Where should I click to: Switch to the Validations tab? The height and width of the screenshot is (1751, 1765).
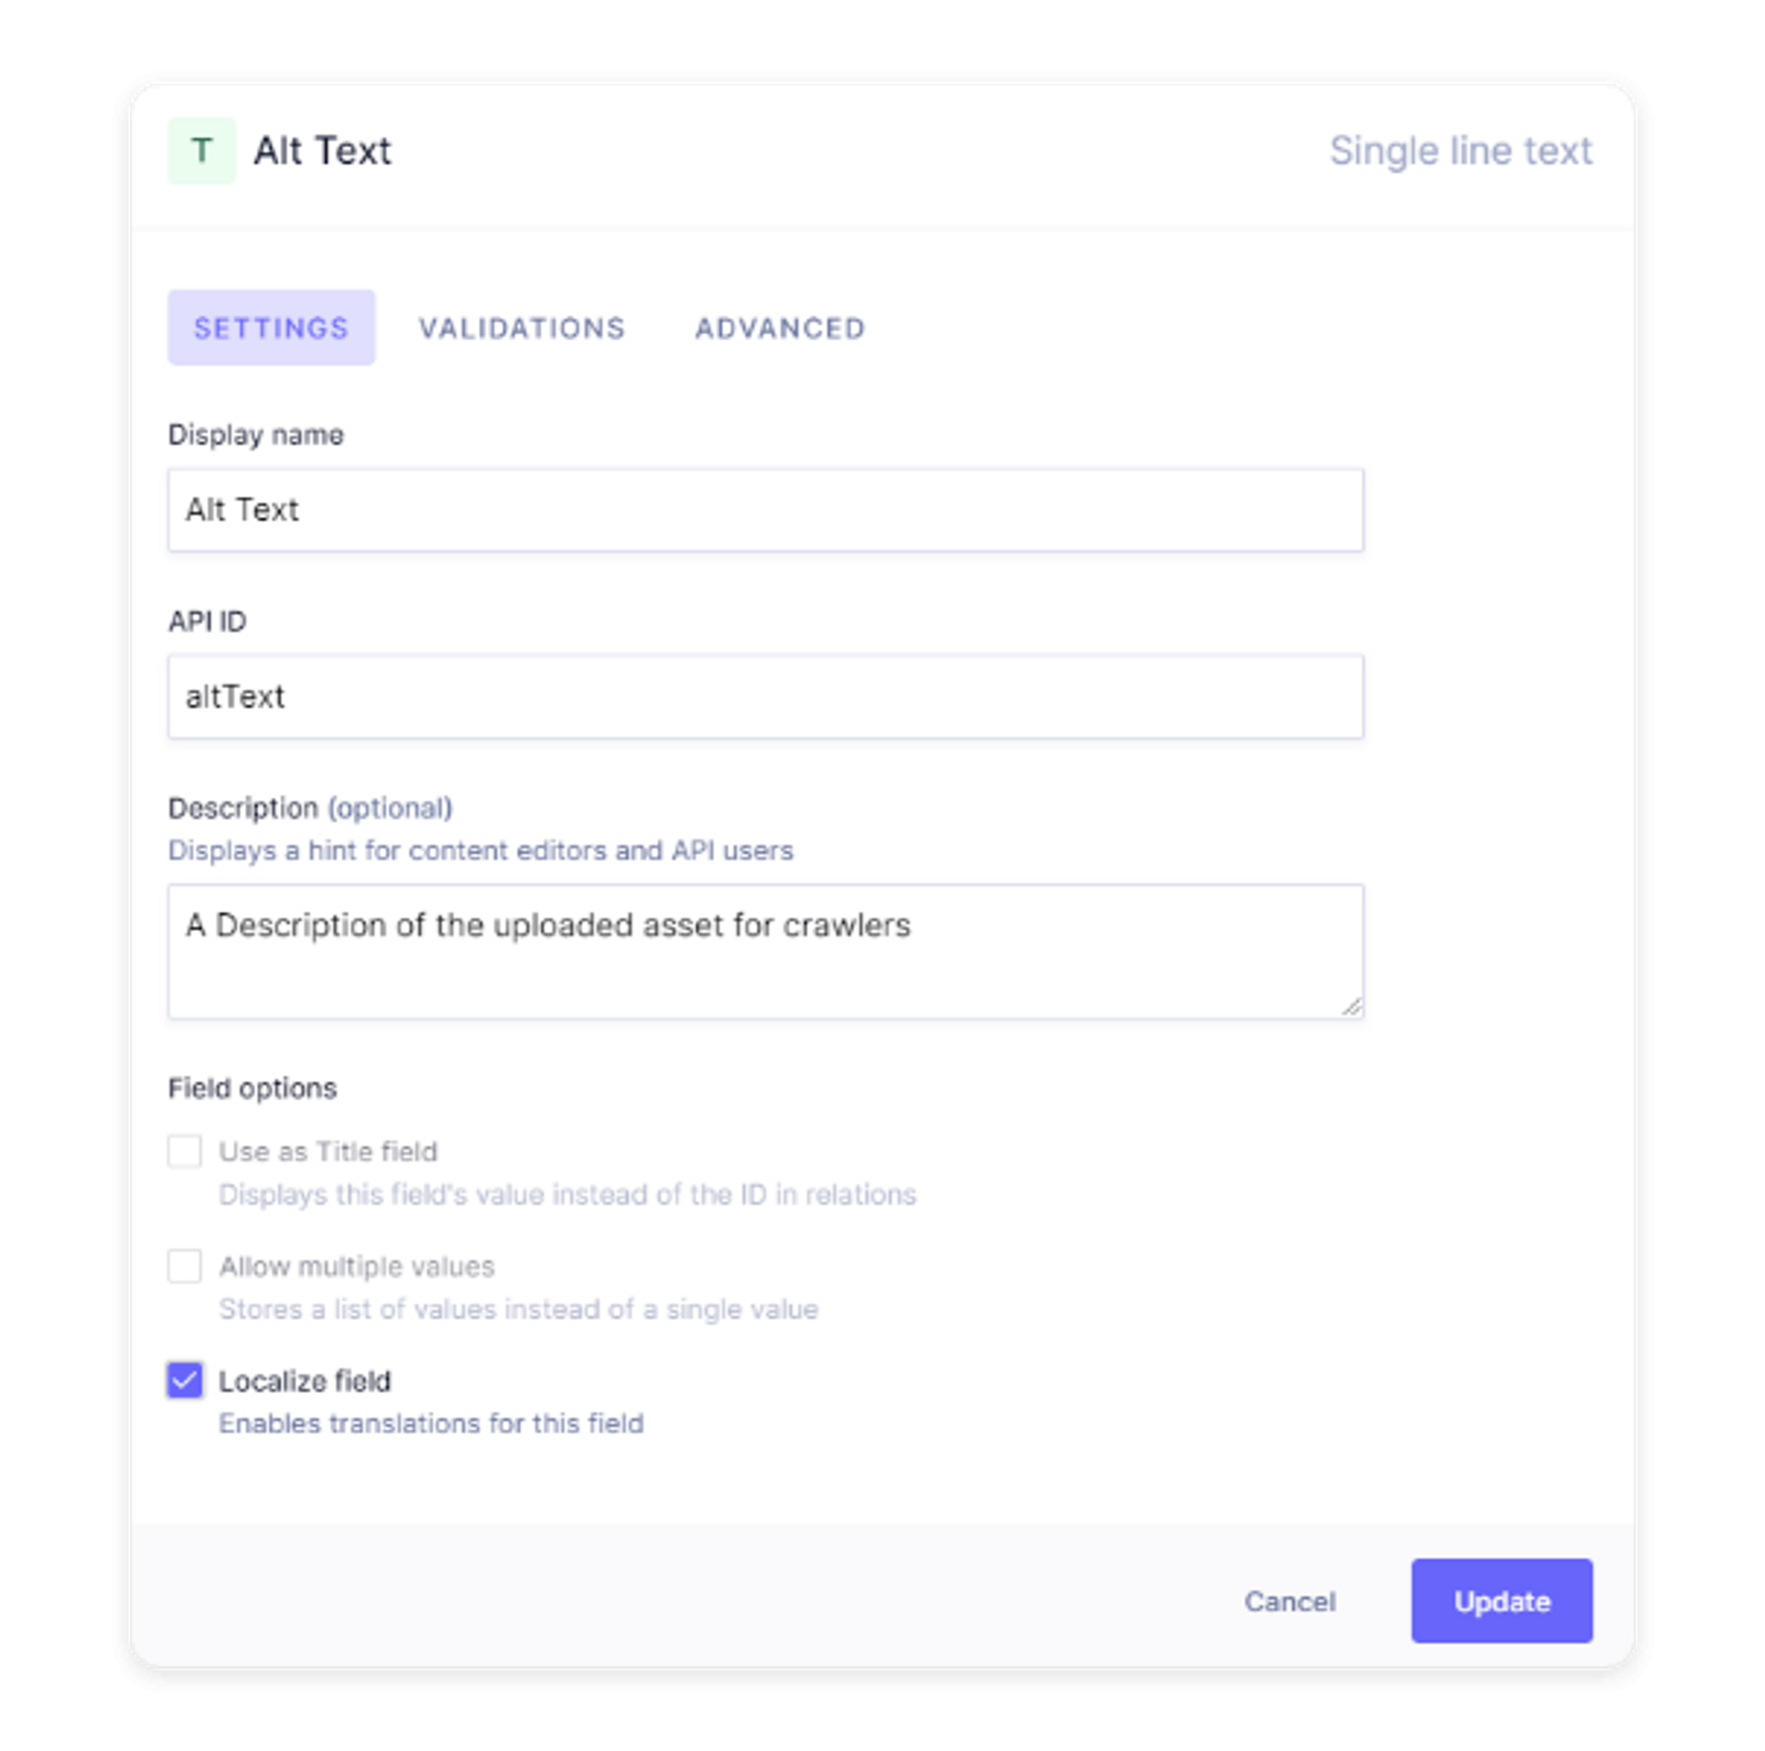click(x=522, y=327)
